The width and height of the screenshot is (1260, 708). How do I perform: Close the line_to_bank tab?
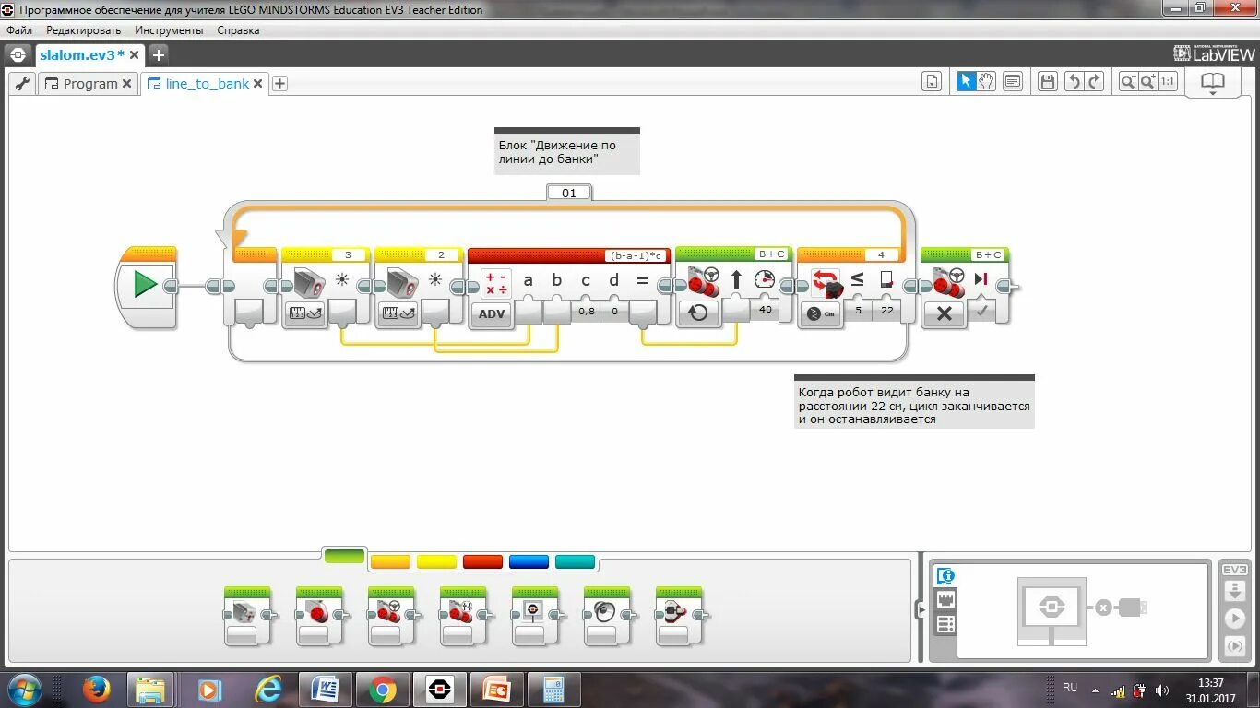point(258,84)
